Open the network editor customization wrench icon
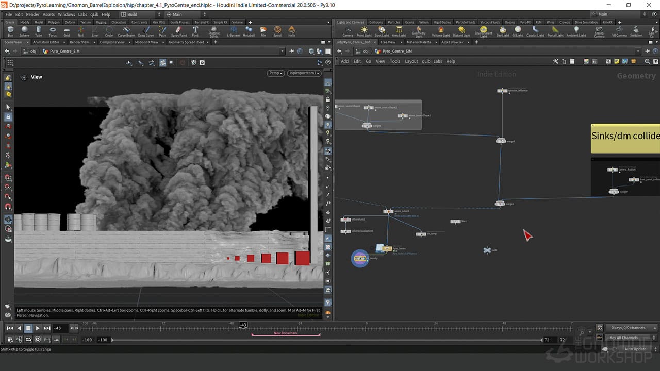Viewport: 660px width, 371px height. coord(556,61)
